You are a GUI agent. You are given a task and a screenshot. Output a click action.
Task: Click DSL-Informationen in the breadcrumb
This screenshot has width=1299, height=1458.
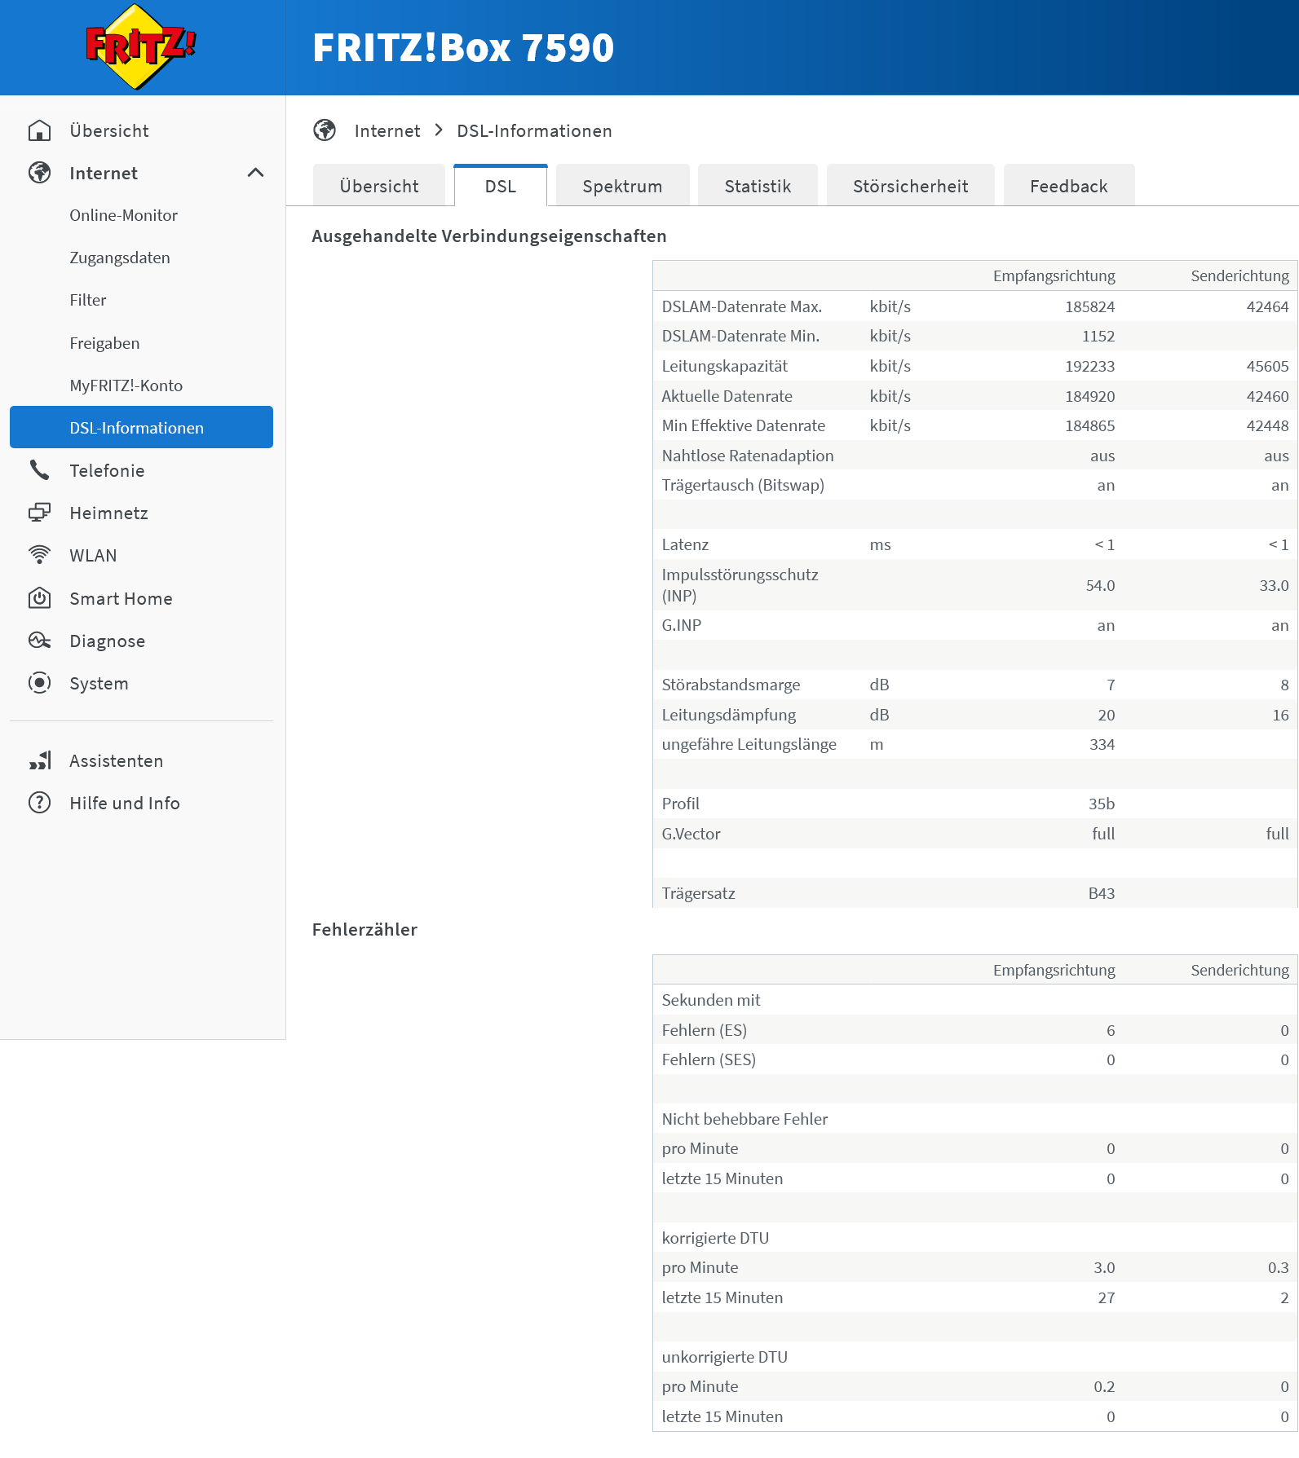click(534, 130)
